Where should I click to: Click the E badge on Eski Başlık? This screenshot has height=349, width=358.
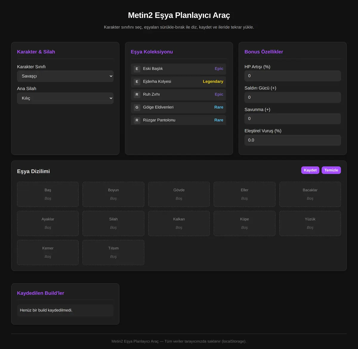coord(137,69)
